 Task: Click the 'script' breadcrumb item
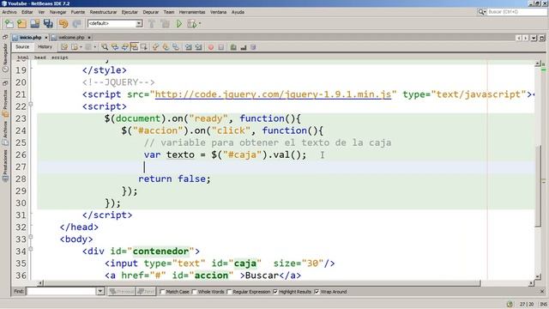59,58
